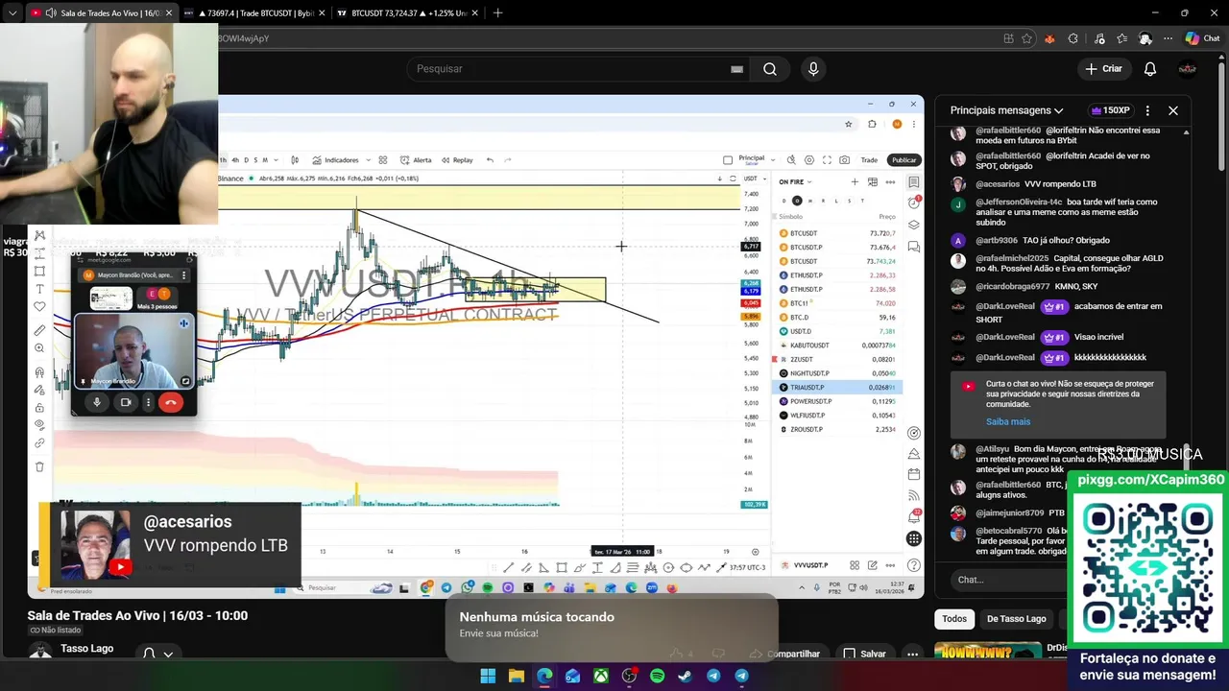Add symbol to watchlist with plus icon
Image resolution: width=1229 pixels, height=691 pixels.
(855, 181)
